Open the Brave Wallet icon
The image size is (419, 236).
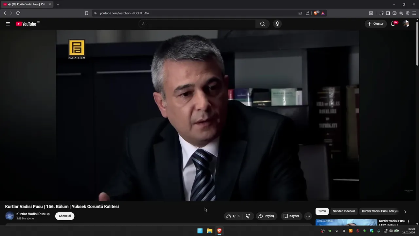pos(394,13)
